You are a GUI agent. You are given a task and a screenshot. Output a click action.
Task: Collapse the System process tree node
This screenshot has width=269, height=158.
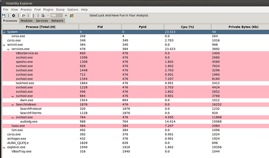tap(4, 32)
